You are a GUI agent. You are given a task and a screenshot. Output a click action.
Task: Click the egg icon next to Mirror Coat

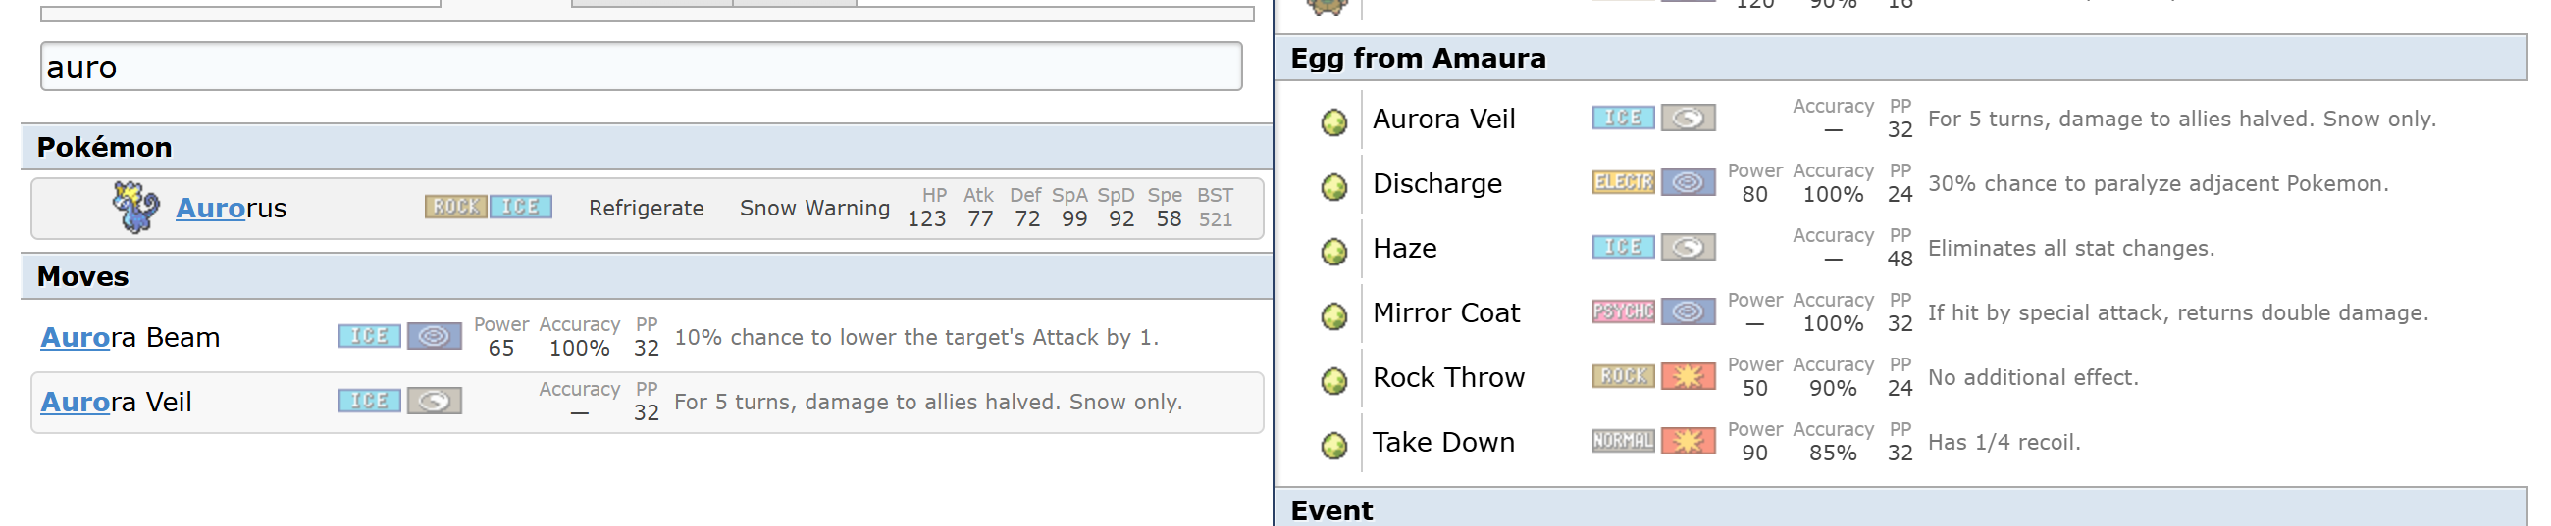(1334, 316)
